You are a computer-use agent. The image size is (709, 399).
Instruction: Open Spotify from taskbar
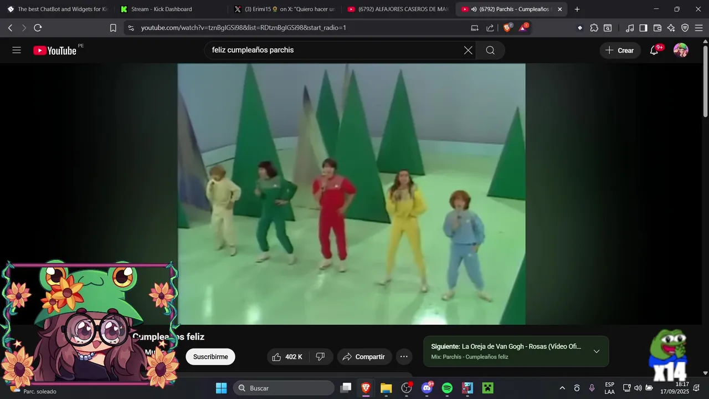point(447,388)
